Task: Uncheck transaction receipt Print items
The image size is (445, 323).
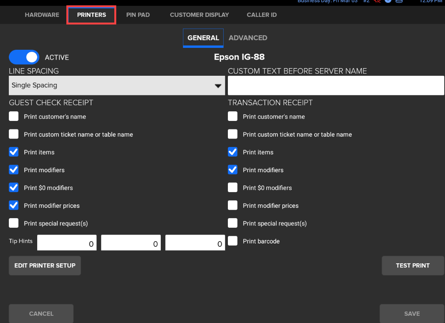Action: click(x=232, y=152)
